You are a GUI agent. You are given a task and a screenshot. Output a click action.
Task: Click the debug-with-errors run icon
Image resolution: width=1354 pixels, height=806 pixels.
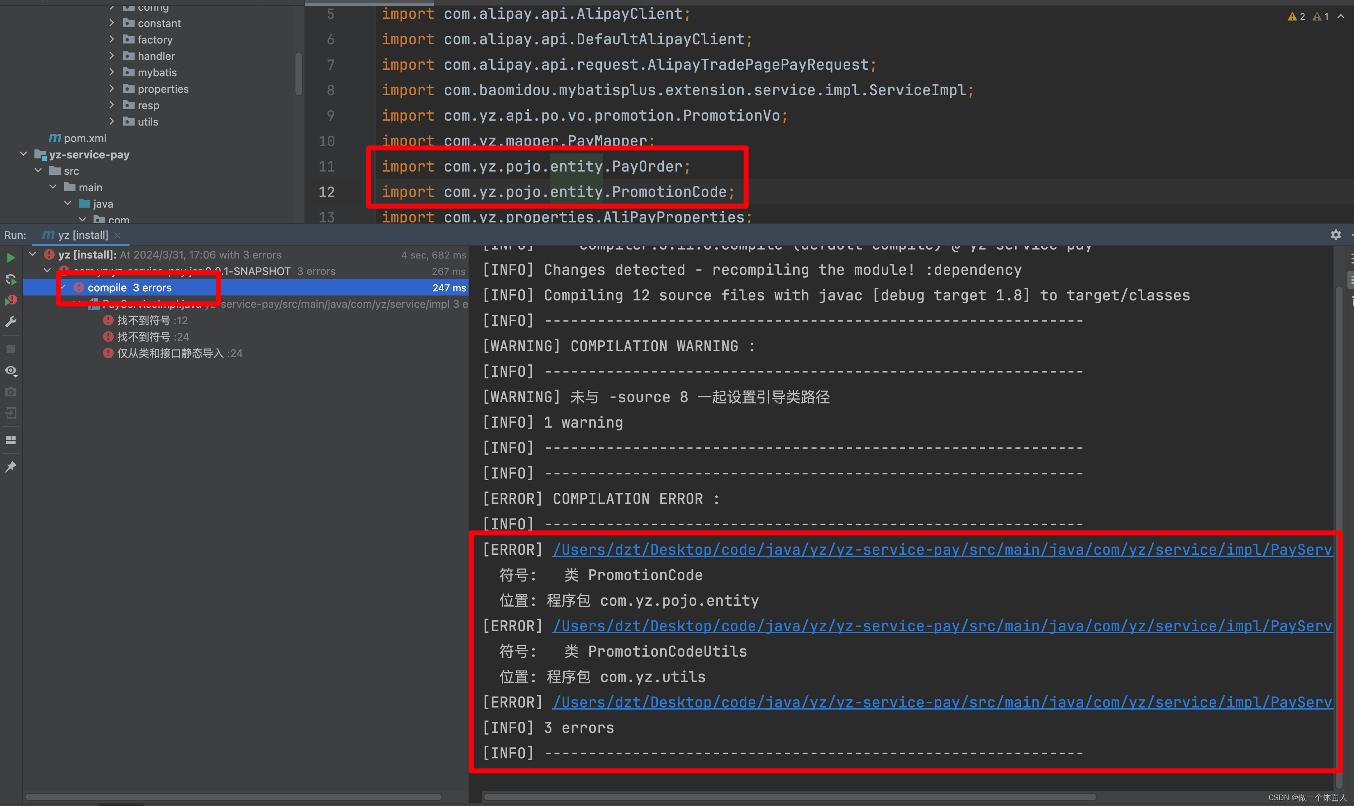(x=11, y=300)
